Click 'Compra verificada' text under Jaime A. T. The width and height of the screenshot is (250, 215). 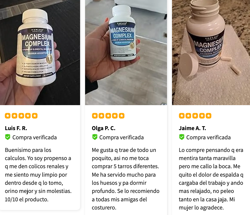(209, 137)
